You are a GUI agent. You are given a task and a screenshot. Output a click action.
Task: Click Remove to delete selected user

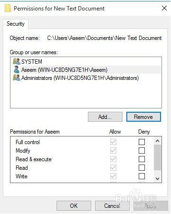coord(143,117)
